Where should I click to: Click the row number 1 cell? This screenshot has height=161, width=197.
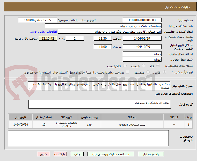point(188,125)
